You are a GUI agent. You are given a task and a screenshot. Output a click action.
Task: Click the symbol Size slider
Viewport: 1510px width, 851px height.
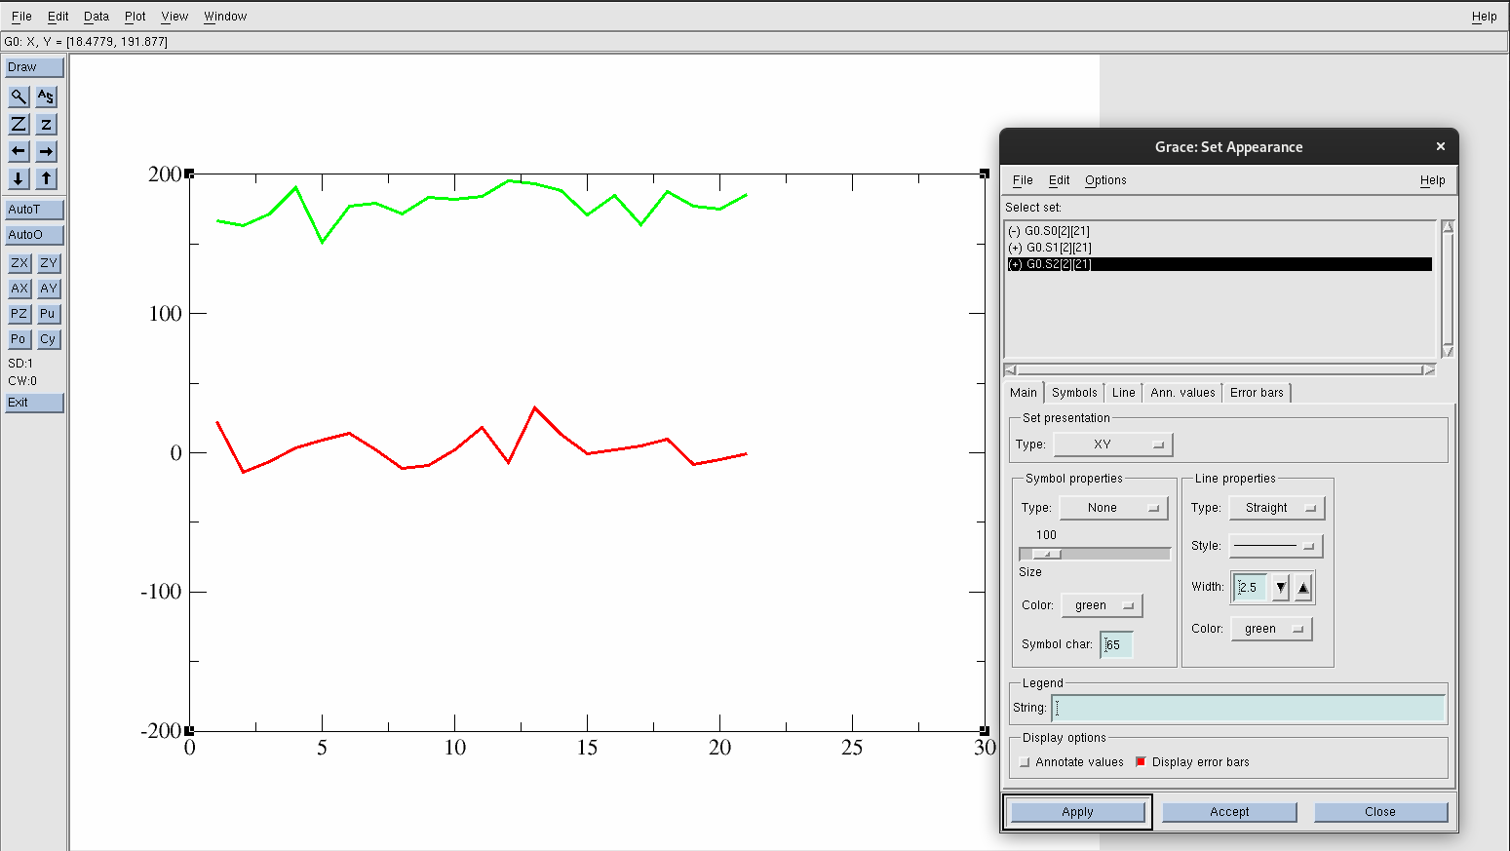point(1095,554)
